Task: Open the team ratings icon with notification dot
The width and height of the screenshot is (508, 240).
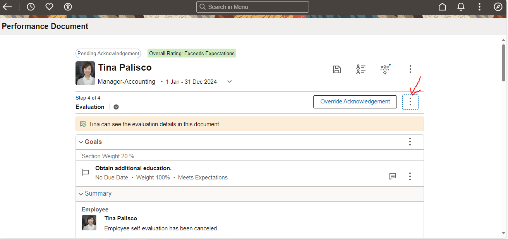Action: (385, 69)
